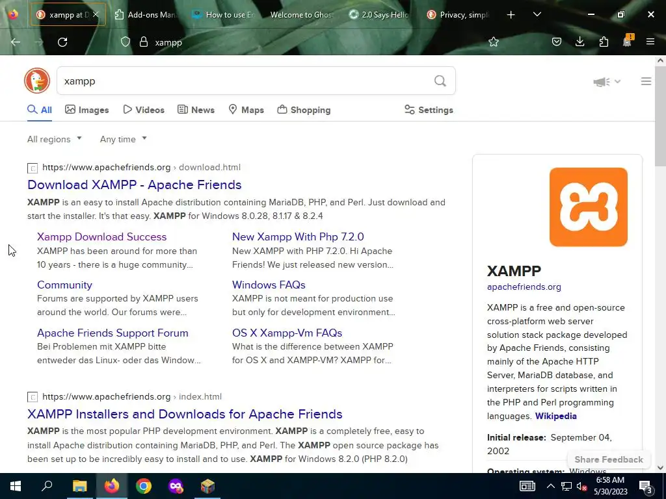This screenshot has width=666, height=499.
Task: Open Apache Friends Support Forum sitelink
Action: click(113, 333)
